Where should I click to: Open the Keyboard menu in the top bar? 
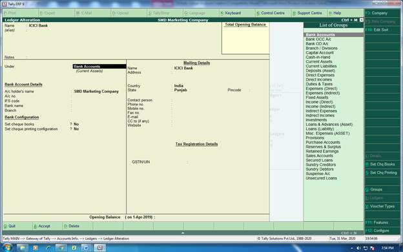coord(231,13)
